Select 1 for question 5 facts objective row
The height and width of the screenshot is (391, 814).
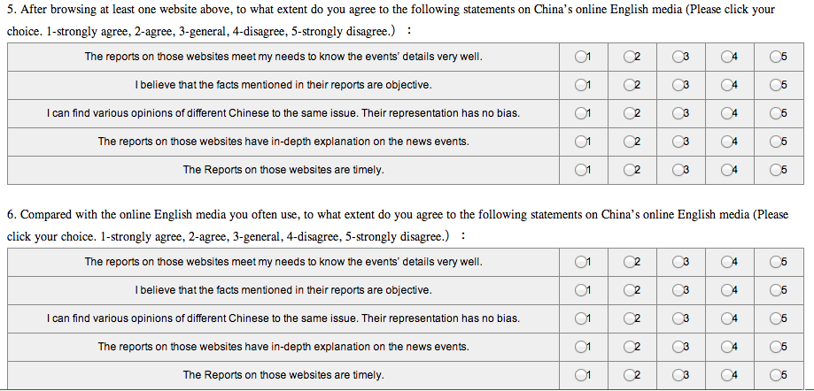pyautogui.click(x=579, y=86)
